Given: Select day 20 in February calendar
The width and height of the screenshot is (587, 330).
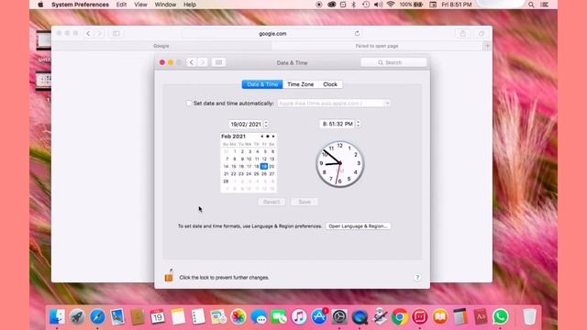Looking at the screenshot, I should 271,166.
